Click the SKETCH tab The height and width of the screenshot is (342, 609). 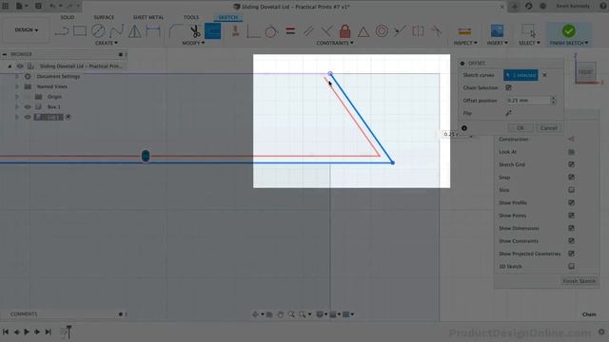point(228,17)
